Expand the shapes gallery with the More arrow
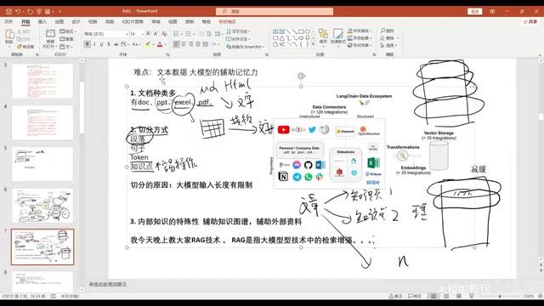Image resolution: width=544 pixels, height=306 pixels. point(314,44)
